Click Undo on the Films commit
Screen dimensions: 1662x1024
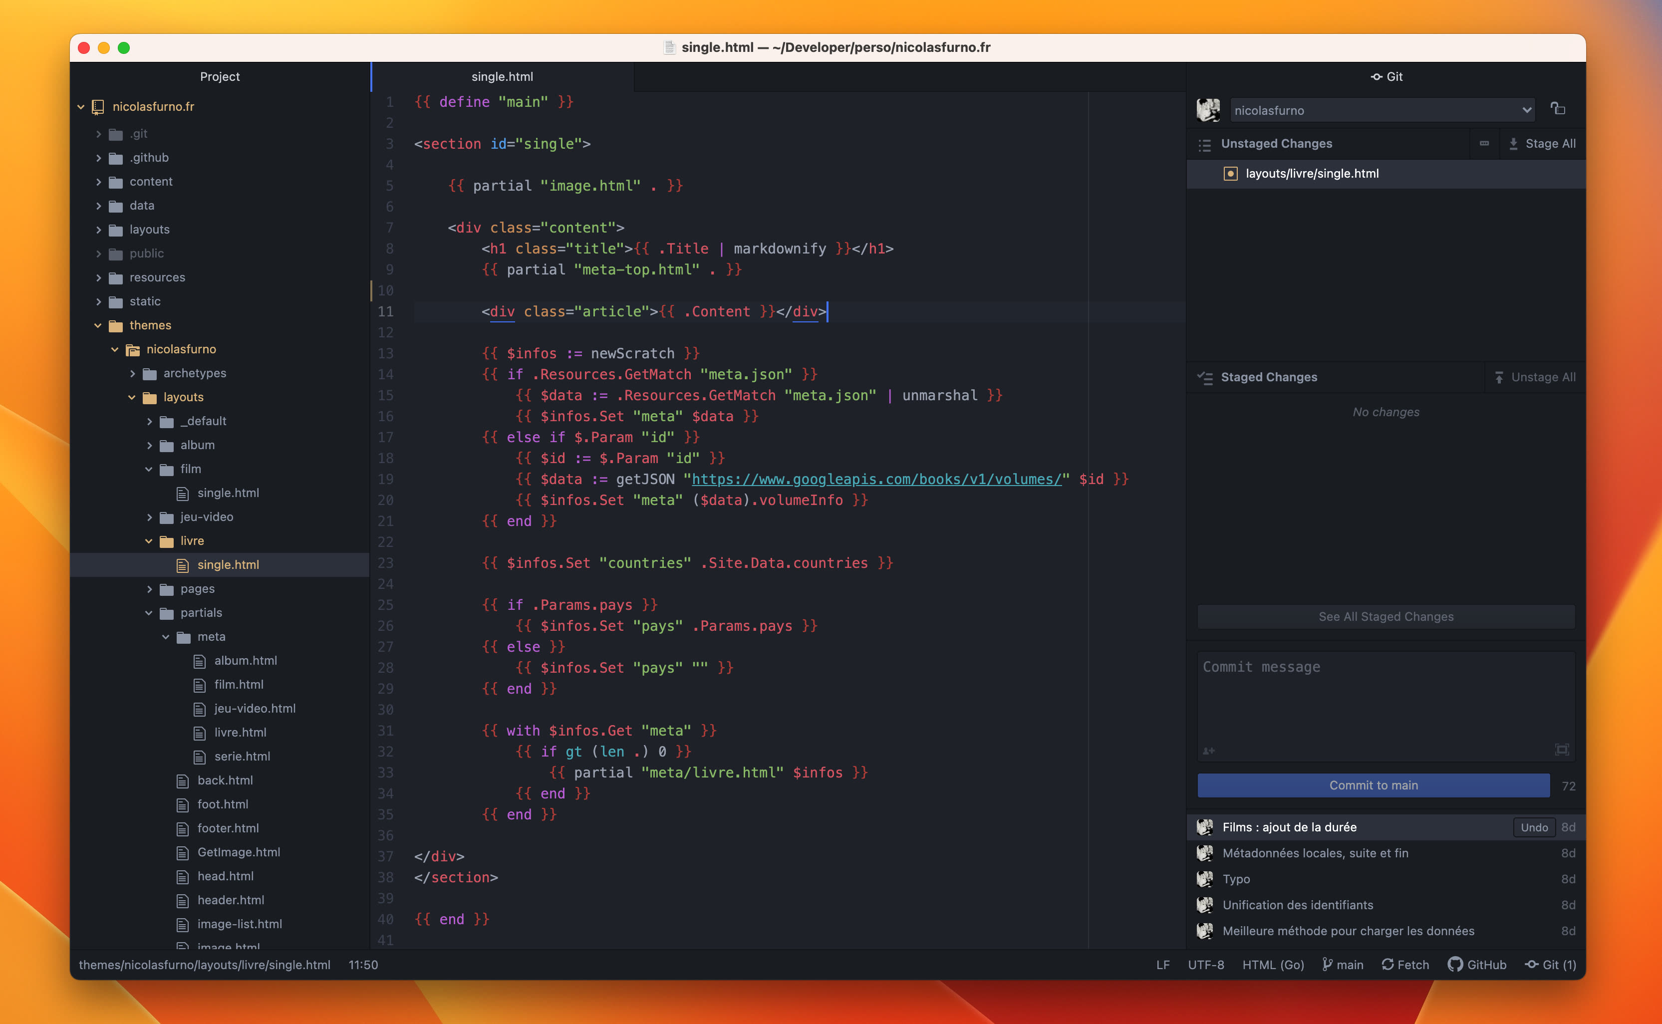tap(1534, 827)
